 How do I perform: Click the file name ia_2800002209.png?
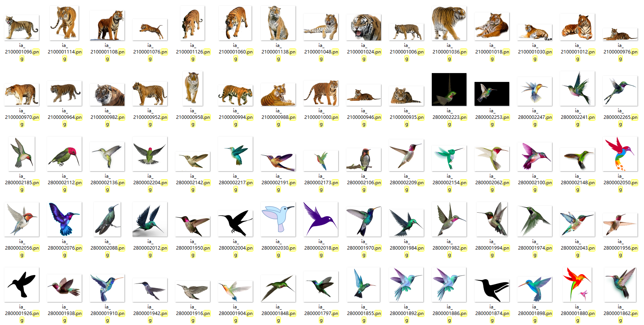[x=407, y=183]
